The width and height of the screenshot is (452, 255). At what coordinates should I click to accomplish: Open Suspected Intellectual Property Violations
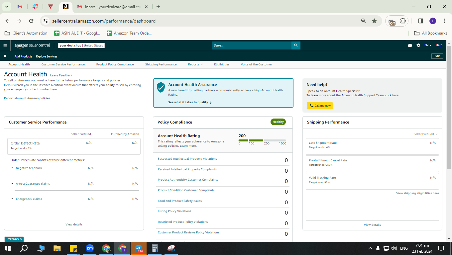[x=187, y=159]
